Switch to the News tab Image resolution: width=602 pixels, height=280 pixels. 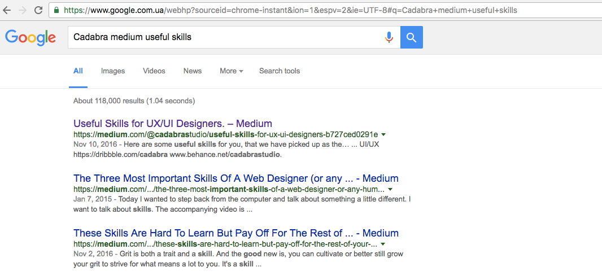click(193, 71)
